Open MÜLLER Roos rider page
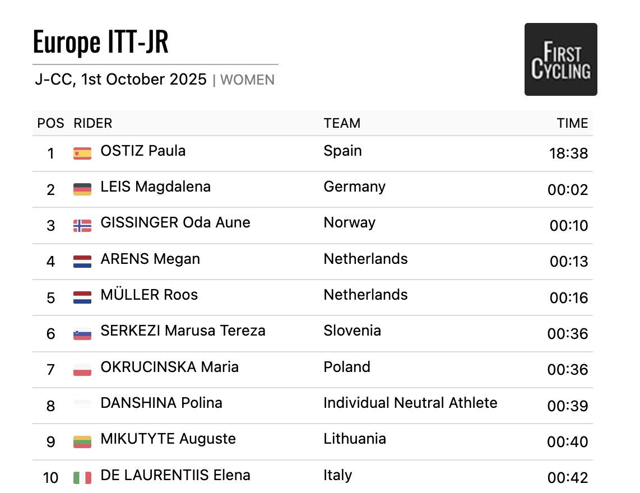 [x=149, y=295]
